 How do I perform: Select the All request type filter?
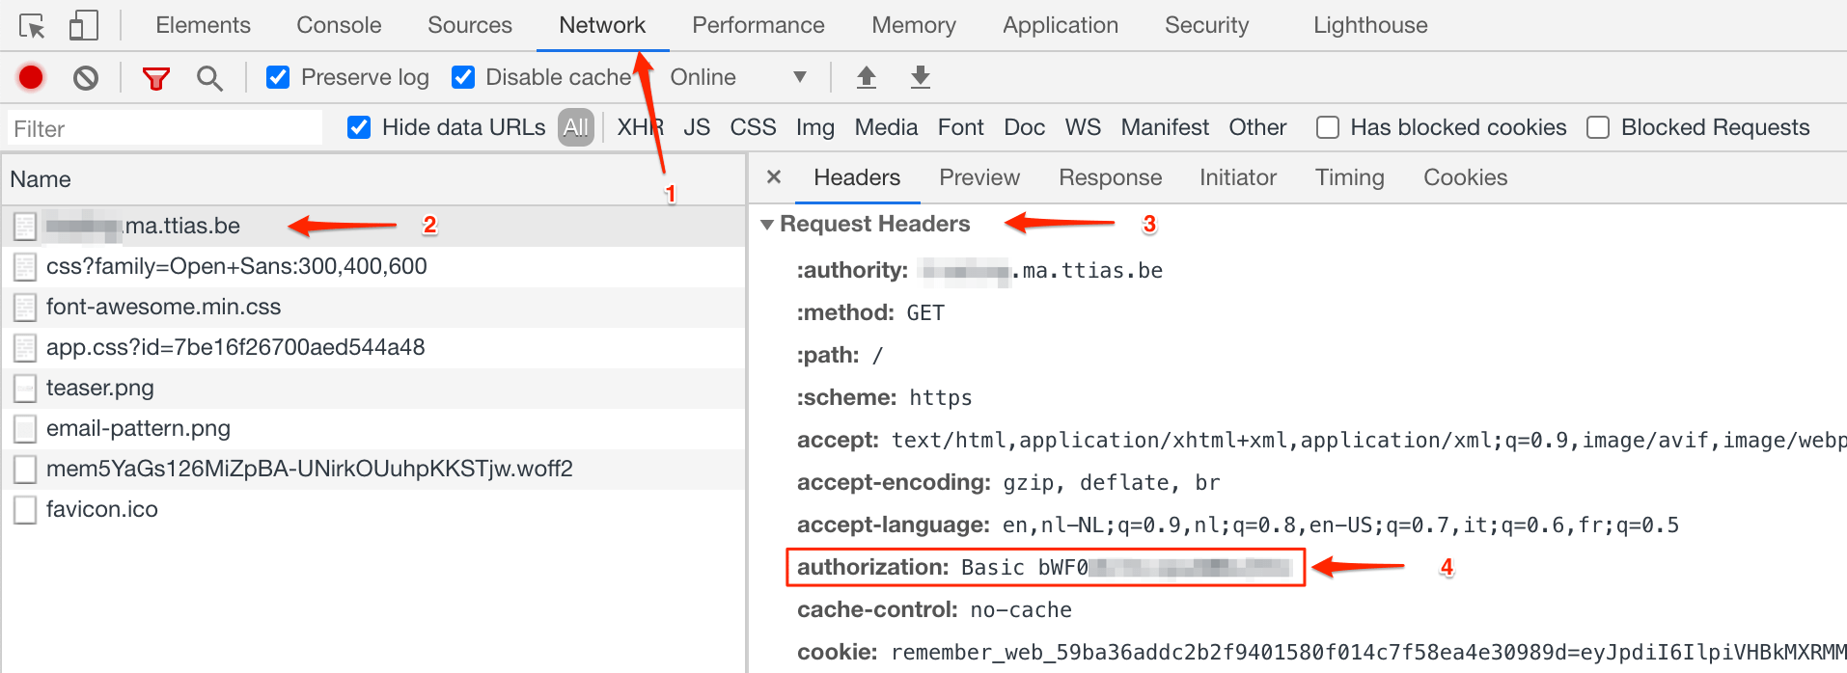click(576, 127)
